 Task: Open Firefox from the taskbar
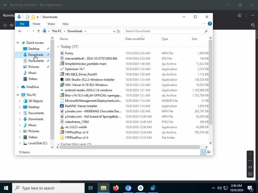[x=116, y=188]
